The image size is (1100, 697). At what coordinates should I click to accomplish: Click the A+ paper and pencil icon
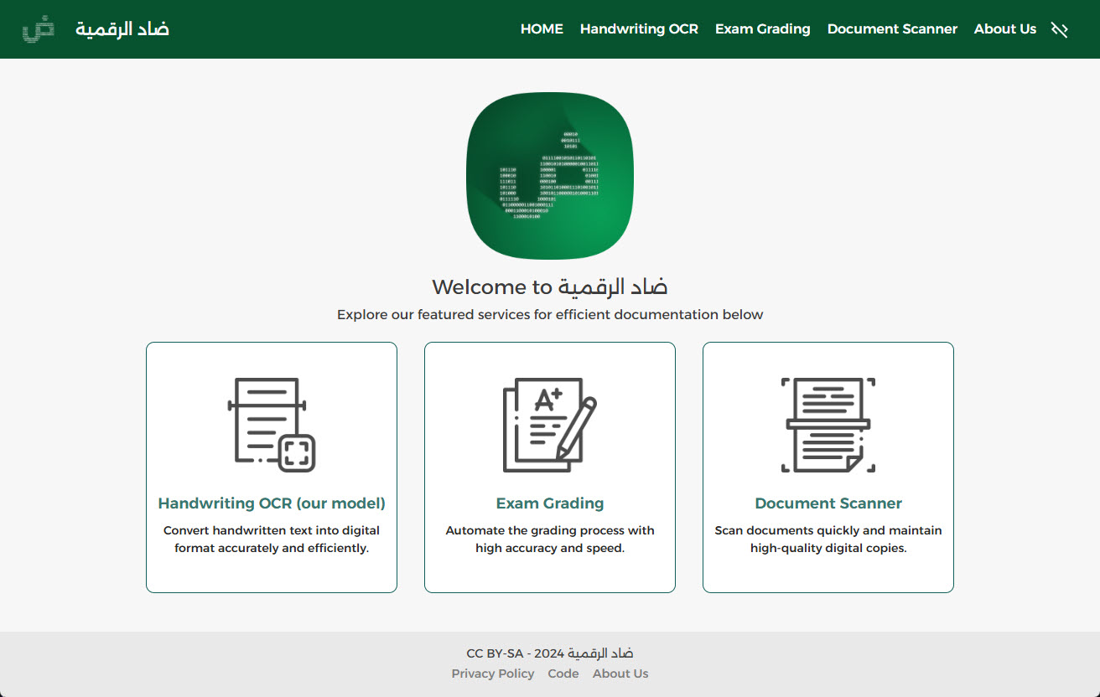[550, 425]
